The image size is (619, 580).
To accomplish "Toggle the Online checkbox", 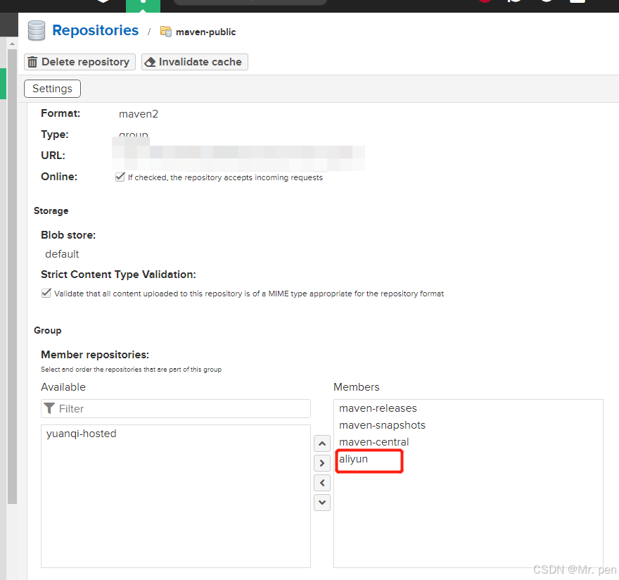I will coord(120,177).
